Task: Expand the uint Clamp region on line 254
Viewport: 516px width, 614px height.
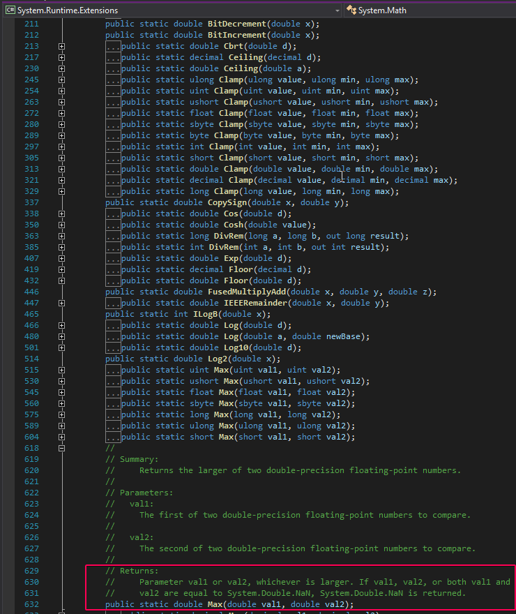Action: [x=61, y=91]
